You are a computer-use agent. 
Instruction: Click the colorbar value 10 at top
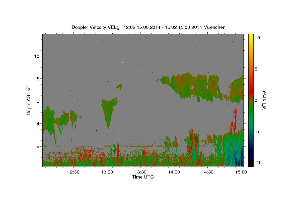point(257,38)
